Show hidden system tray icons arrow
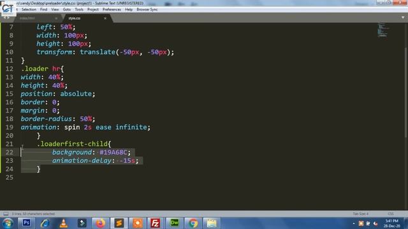This screenshot has width=408, height=229. pos(354,223)
